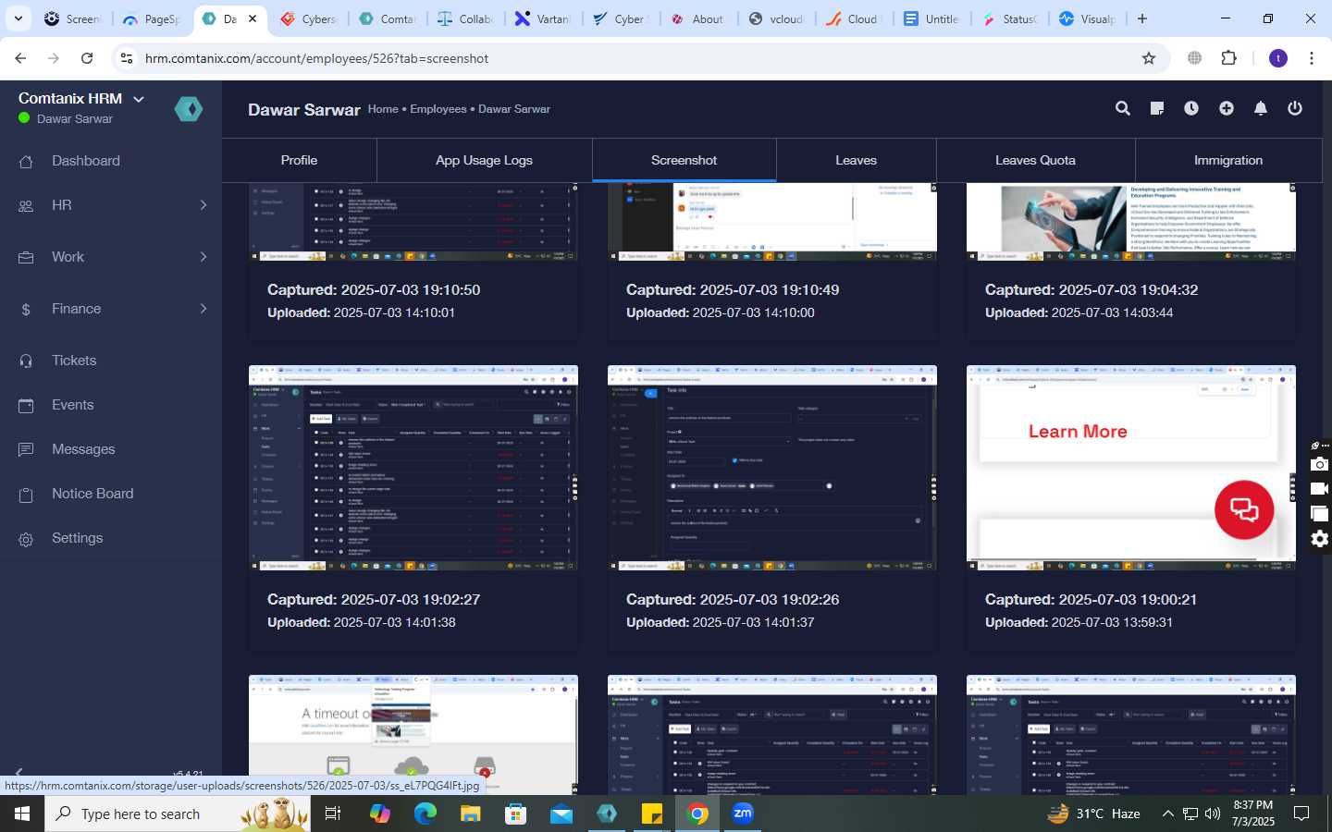Switch to the App Usage Logs tab
The image size is (1332, 832).
click(484, 160)
